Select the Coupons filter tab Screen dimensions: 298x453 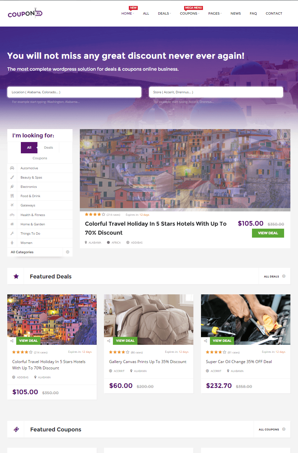(40, 158)
